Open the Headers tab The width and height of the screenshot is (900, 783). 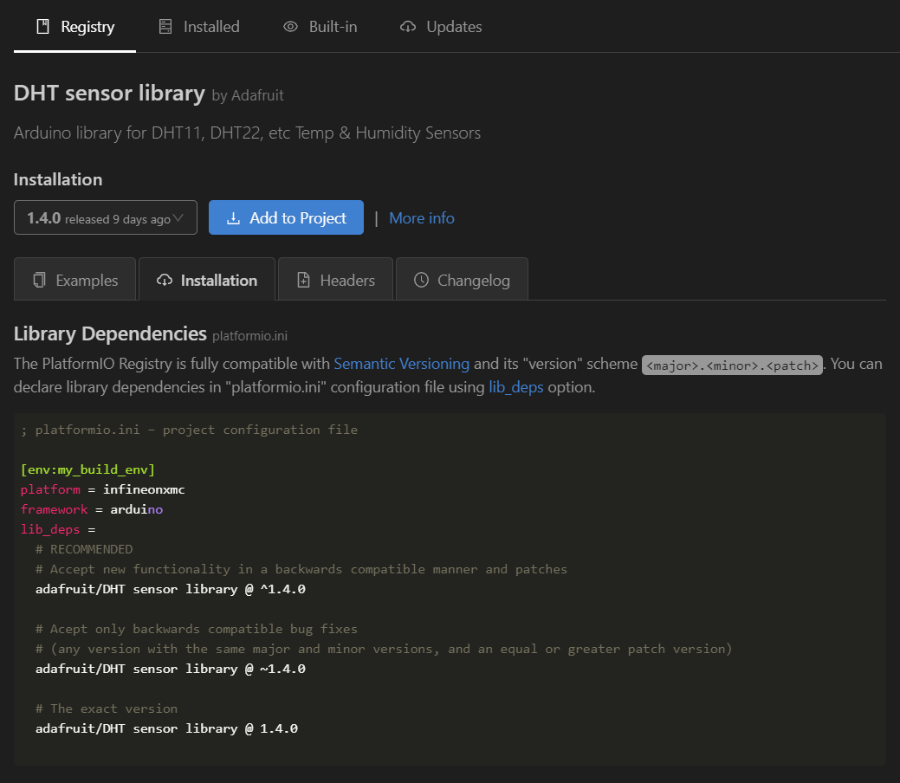(335, 280)
